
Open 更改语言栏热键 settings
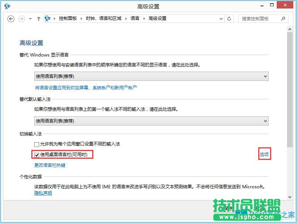[50, 165]
